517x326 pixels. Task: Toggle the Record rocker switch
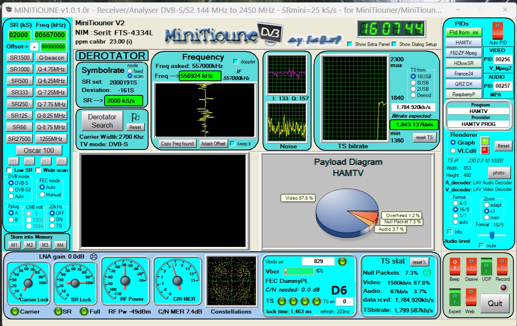point(502,267)
